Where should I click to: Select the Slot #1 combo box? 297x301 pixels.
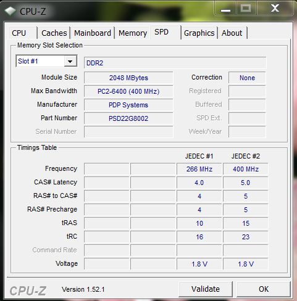click(x=46, y=61)
